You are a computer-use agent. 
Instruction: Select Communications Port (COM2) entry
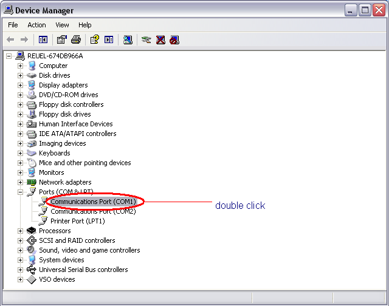pos(93,211)
